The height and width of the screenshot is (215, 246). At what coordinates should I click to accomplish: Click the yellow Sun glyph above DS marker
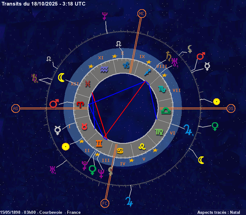[x=216, y=101]
